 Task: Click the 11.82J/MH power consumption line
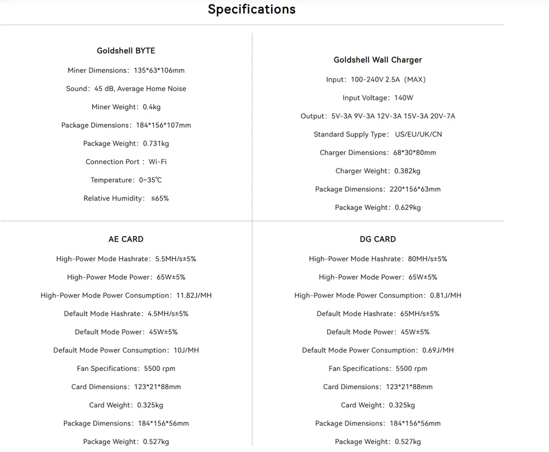[126, 295]
